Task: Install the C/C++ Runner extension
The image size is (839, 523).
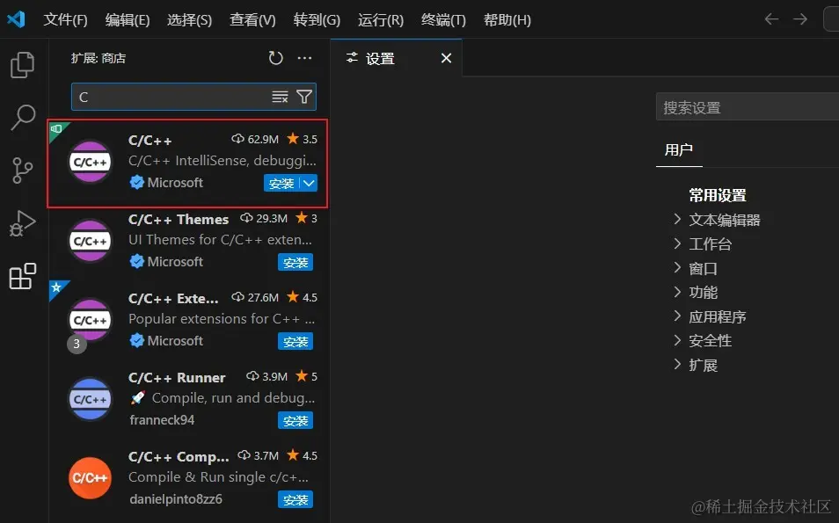Action: point(295,421)
